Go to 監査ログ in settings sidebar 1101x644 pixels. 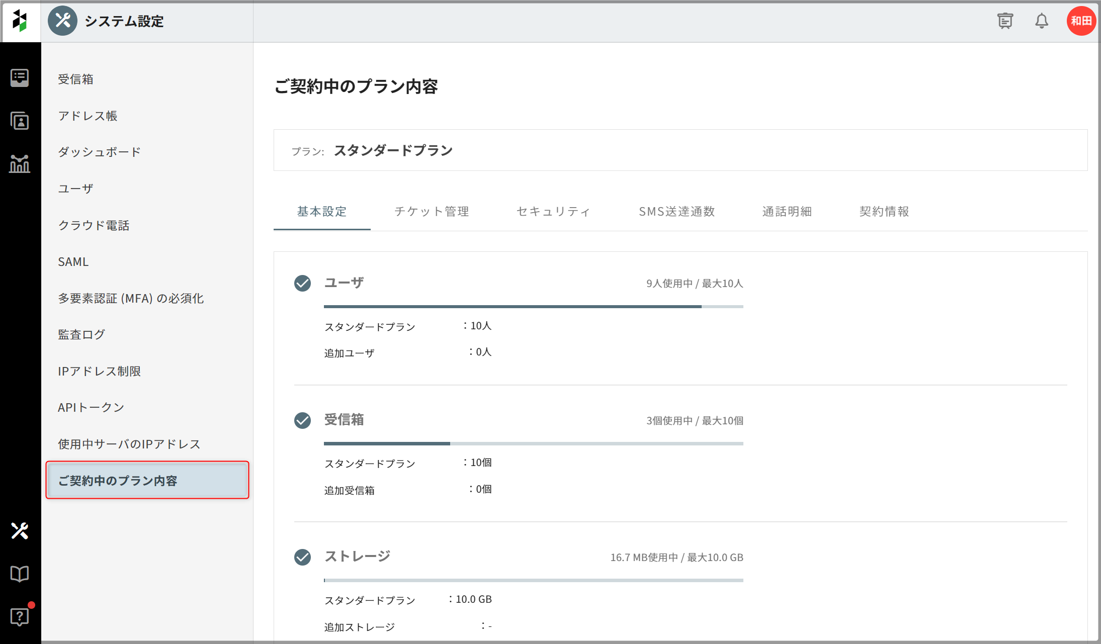coord(81,335)
